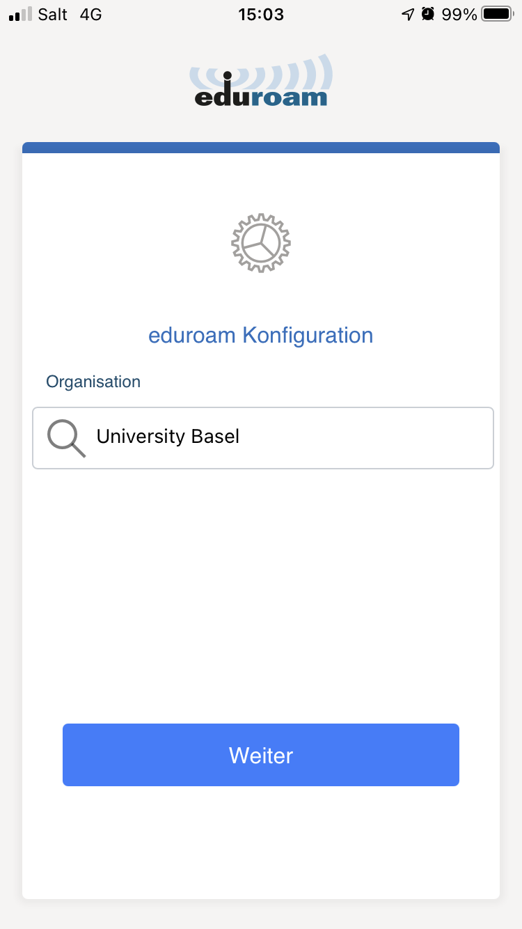Click the configuration gear icon

point(261,243)
